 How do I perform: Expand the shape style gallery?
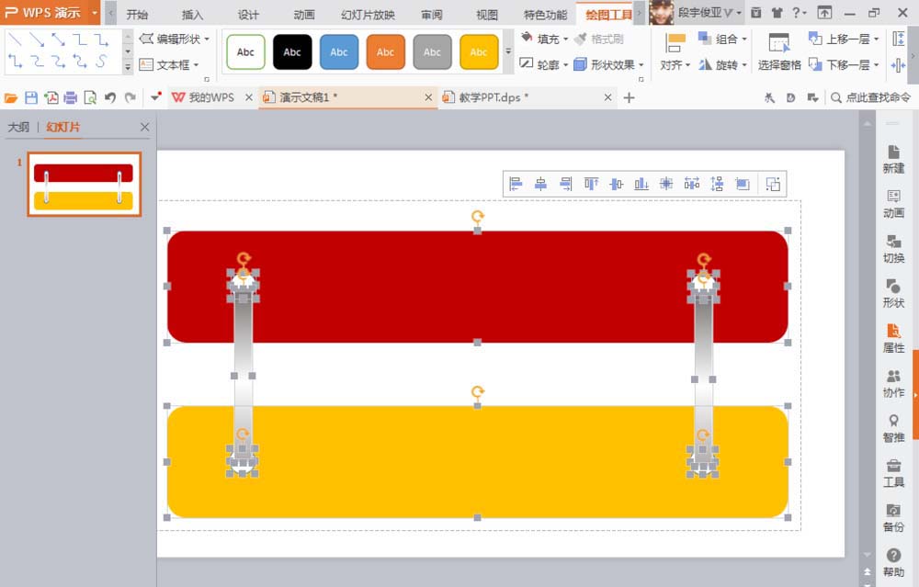click(x=508, y=52)
